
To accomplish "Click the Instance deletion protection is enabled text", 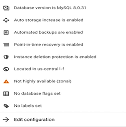I will pos(55,57).
